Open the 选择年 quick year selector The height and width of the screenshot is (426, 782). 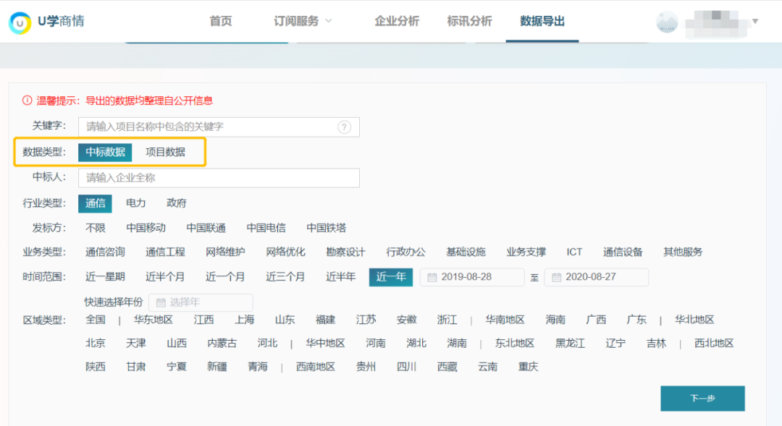[x=201, y=302]
